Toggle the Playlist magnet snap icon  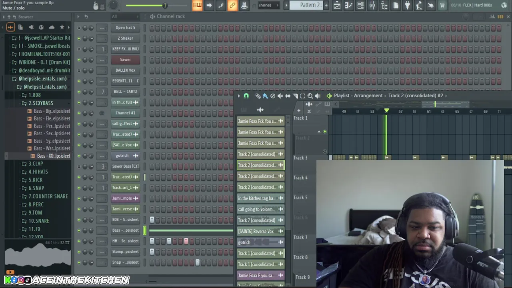point(246,96)
